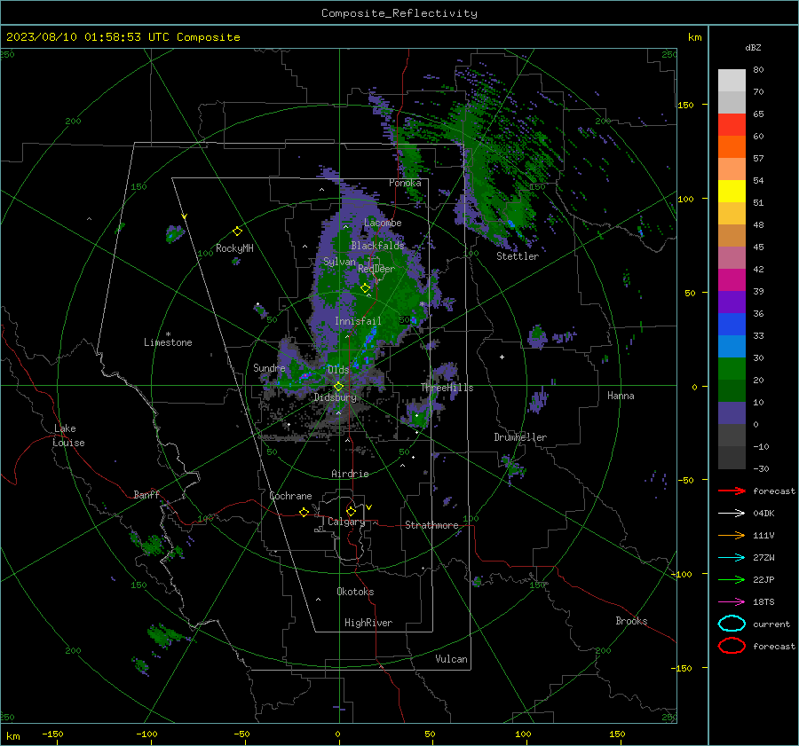Click the magenta 42-39 dBZ color swatch
The height and width of the screenshot is (746, 799).
pos(732,280)
